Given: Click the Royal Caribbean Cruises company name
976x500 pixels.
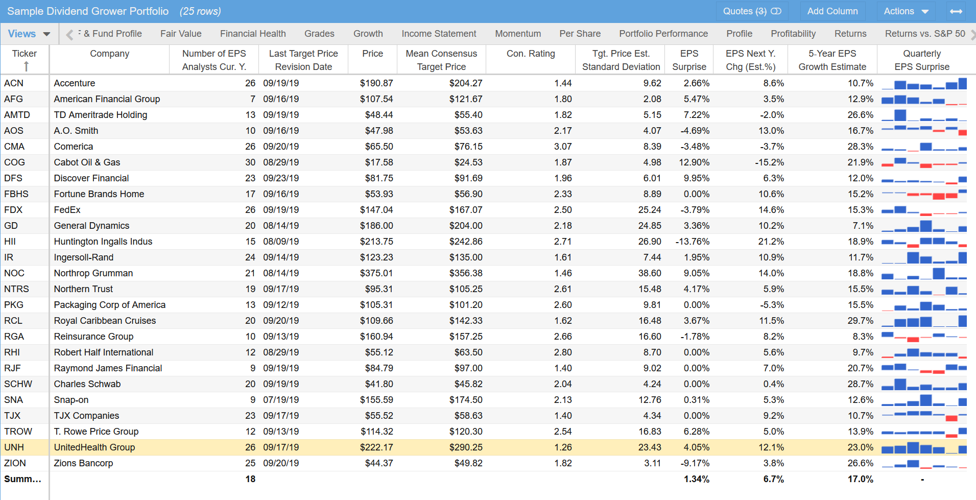Looking at the screenshot, I should 105,321.
